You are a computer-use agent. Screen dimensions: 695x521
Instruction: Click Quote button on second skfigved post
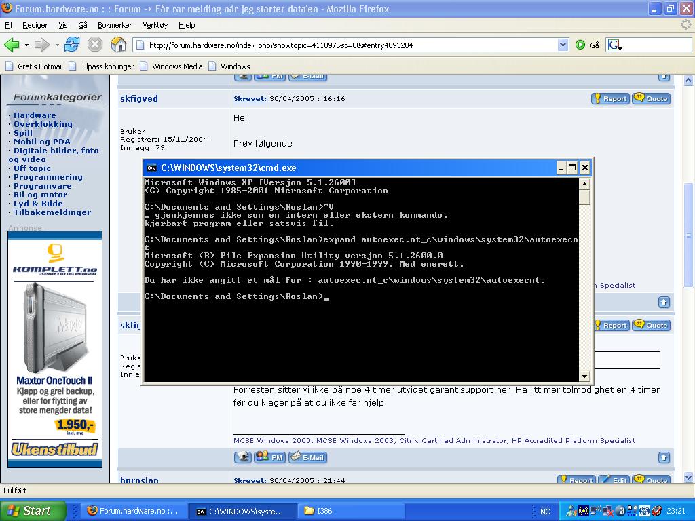pyautogui.click(x=651, y=325)
